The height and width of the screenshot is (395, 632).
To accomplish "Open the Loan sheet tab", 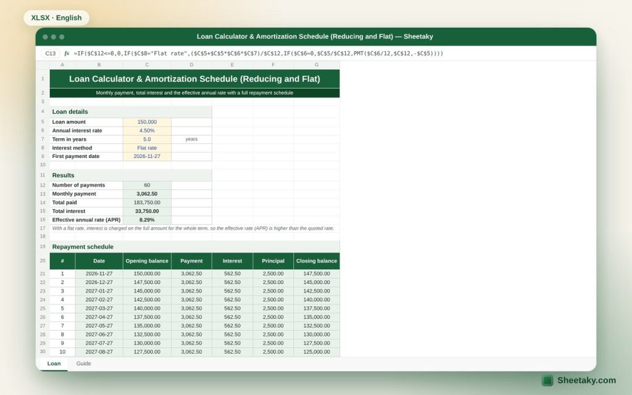I will tap(54, 364).
